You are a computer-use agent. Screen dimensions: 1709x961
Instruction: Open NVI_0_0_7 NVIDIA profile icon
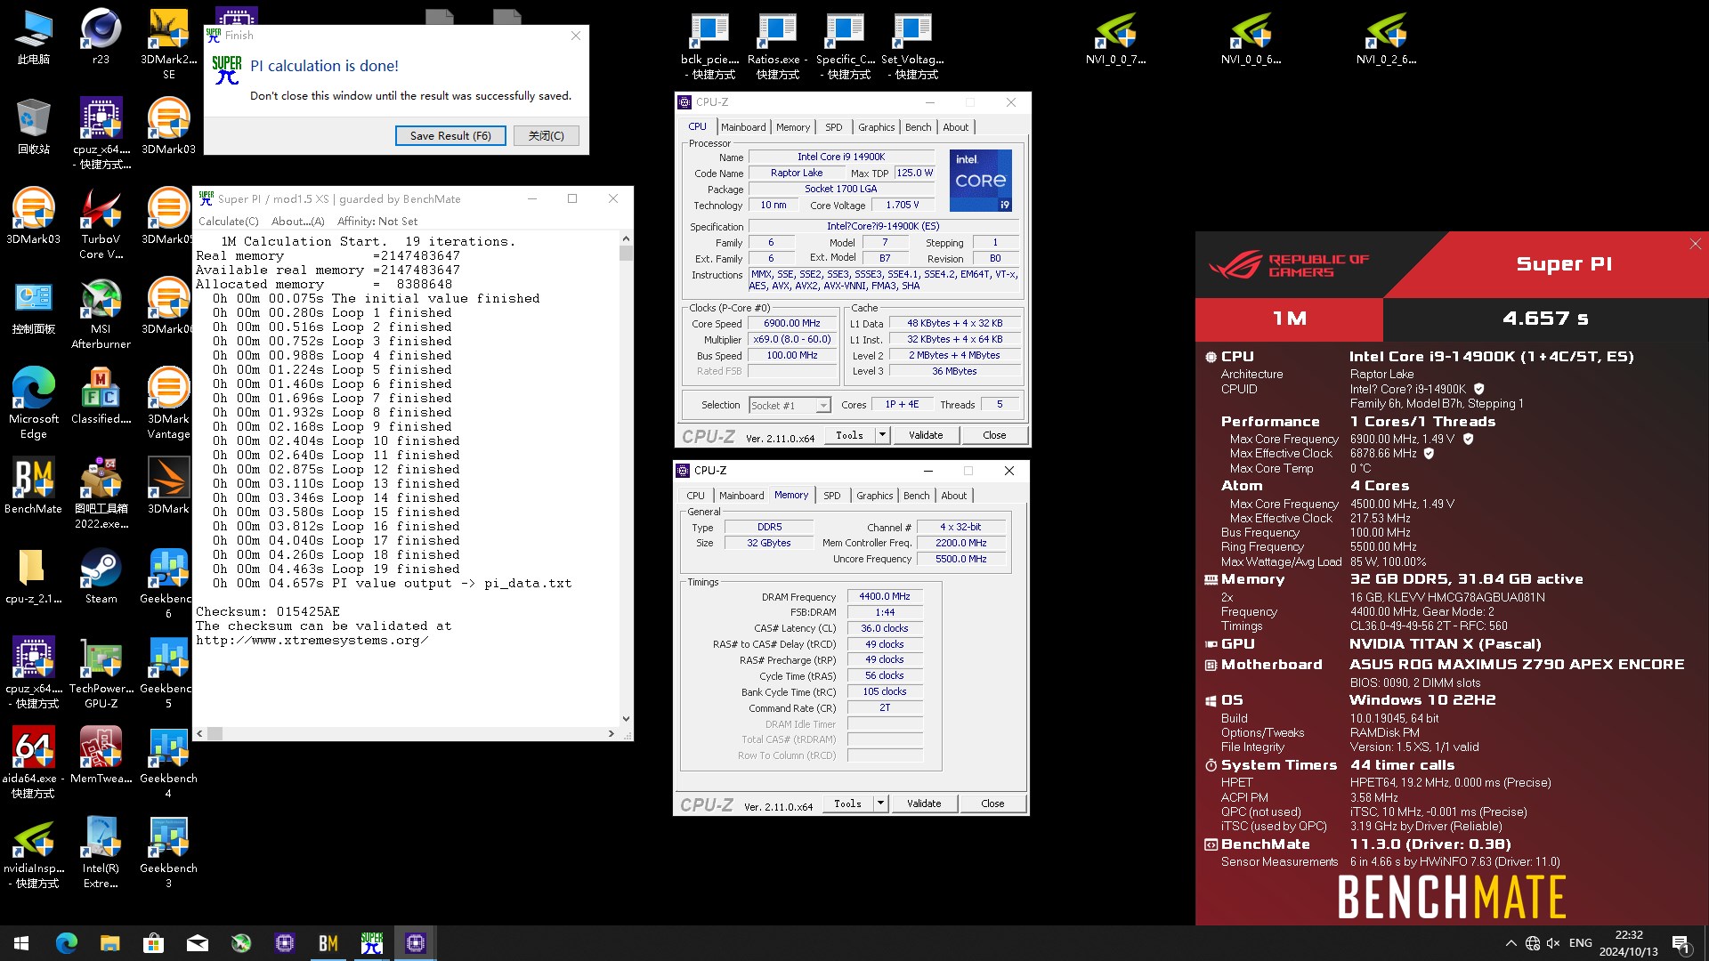click(1115, 38)
